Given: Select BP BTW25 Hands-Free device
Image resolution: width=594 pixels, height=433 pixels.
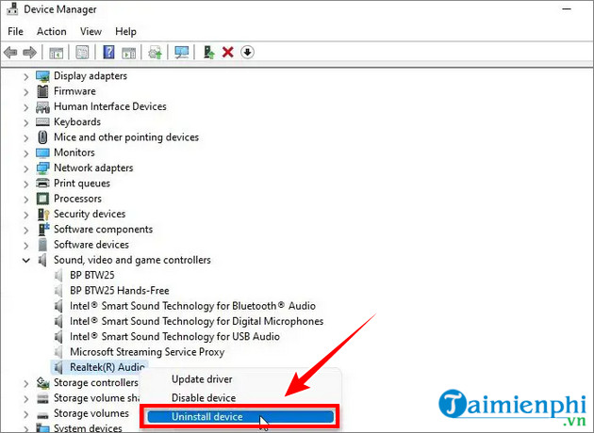Looking at the screenshot, I should click(x=120, y=291).
